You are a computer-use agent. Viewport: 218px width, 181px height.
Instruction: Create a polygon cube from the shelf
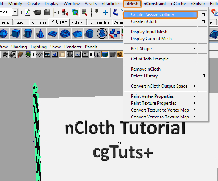tap(15, 33)
